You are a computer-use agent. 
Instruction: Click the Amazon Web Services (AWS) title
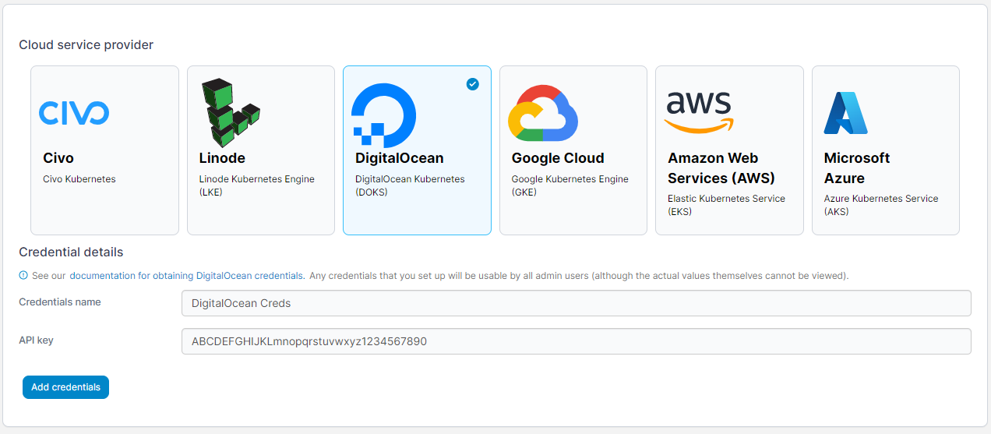[721, 168]
